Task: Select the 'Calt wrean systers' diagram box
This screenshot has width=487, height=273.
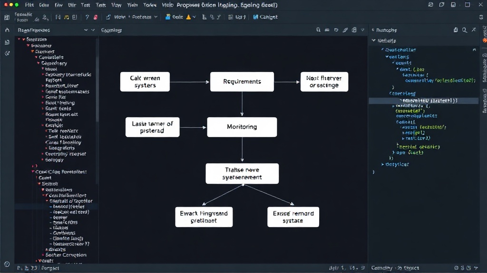Action: tap(145, 82)
